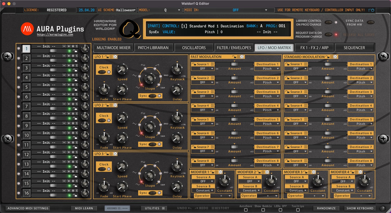This screenshot has width=391, height=213.
Task: Open the LFO 1 list menu icon
Action: click(x=111, y=57)
